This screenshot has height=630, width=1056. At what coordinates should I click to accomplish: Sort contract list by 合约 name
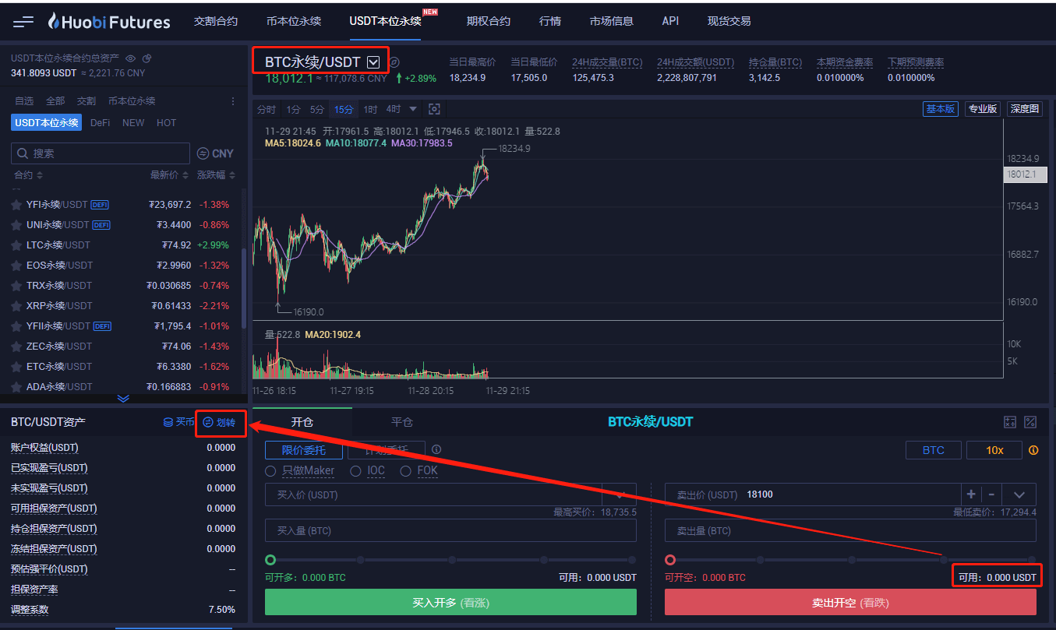click(29, 175)
